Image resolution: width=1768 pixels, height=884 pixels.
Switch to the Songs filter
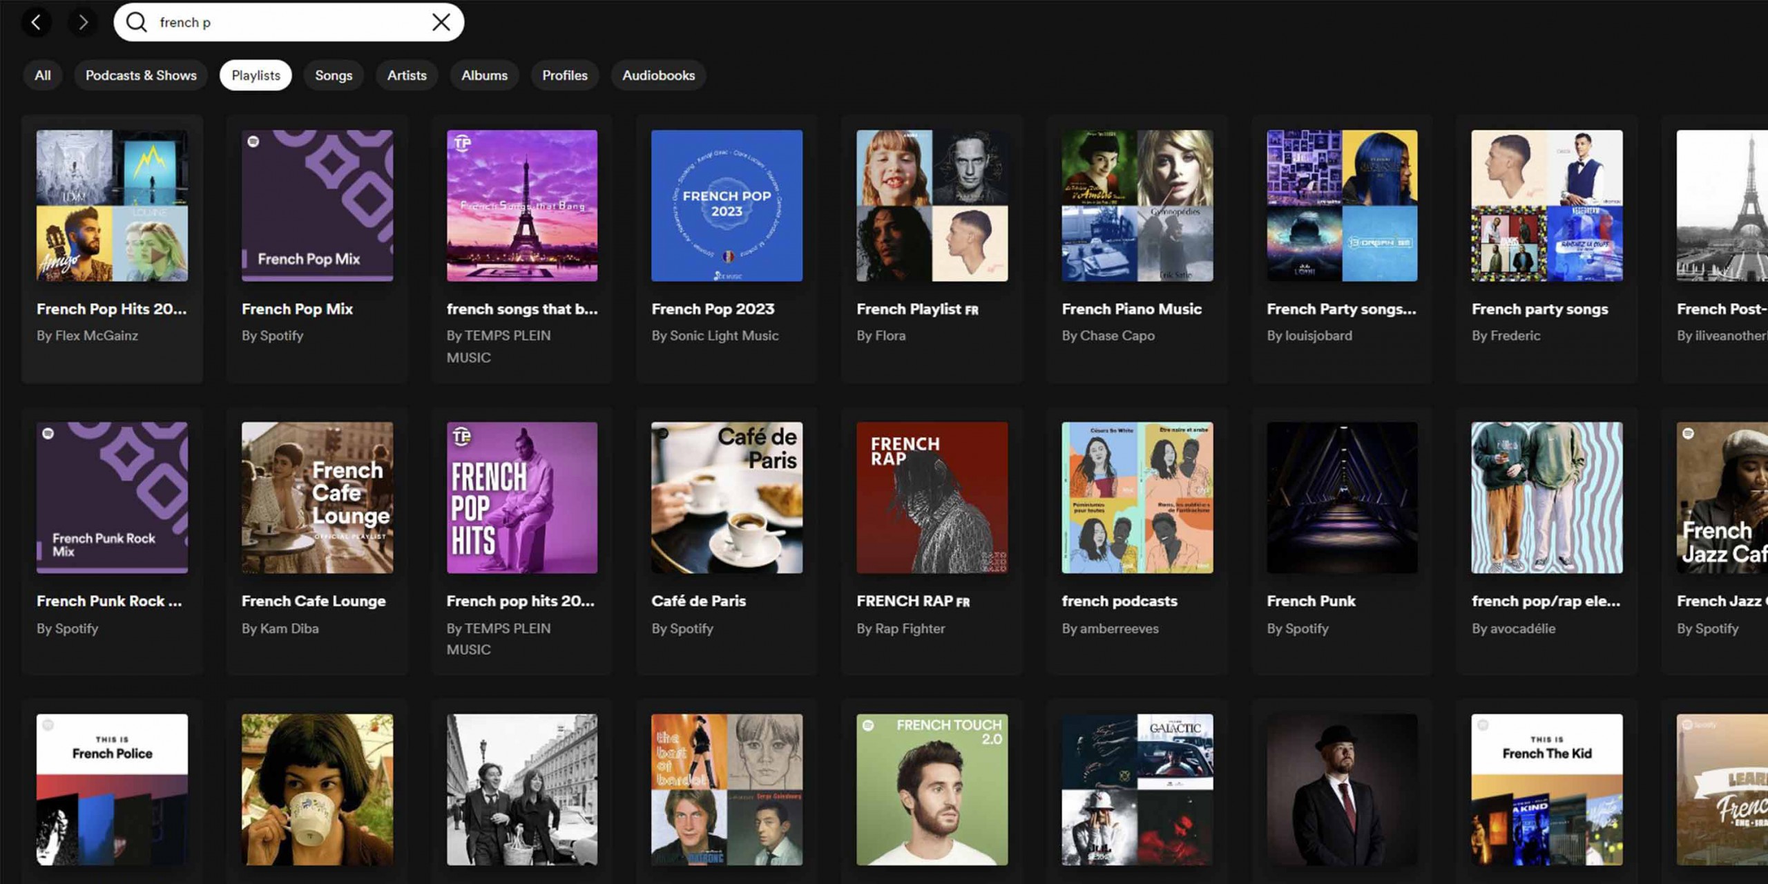point(334,75)
